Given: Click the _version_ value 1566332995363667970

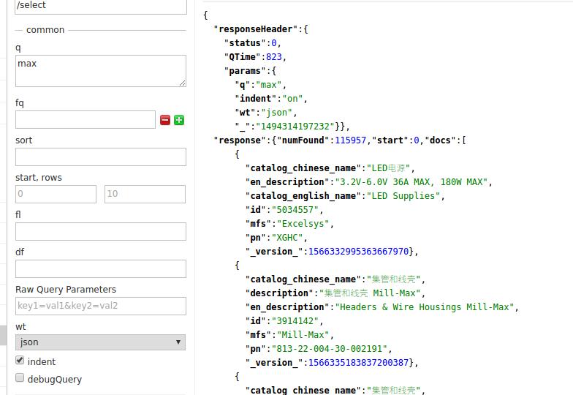Looking at the screenshot, I should (358, 252).
